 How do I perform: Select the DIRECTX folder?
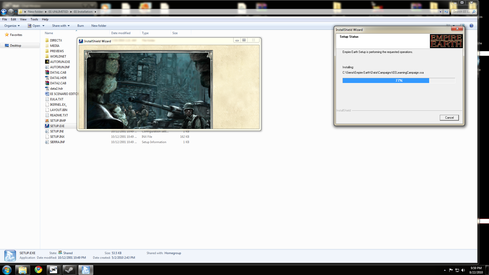[x=56, y=40]
